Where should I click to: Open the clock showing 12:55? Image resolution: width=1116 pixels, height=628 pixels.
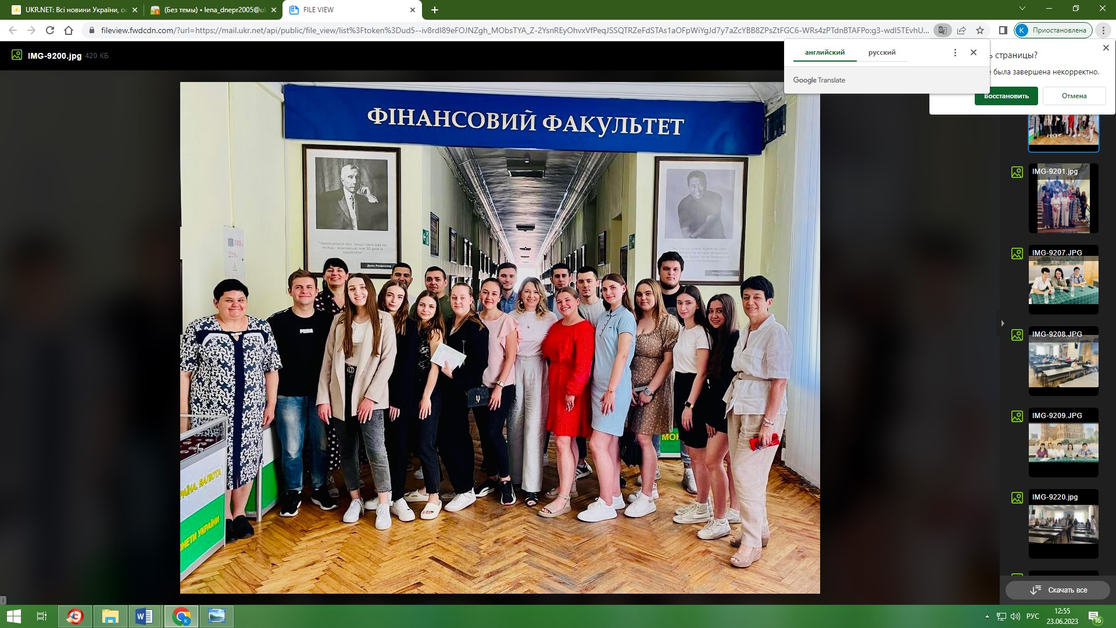click(x=1063, y=616)
